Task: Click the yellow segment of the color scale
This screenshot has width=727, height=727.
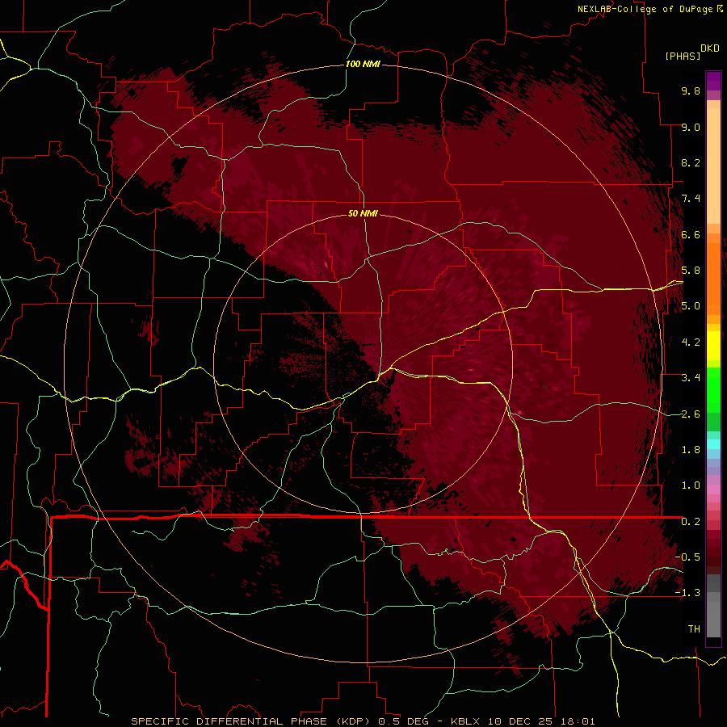Action: 713,346
